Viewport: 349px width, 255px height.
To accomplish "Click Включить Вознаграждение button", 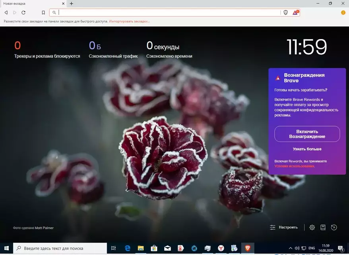I will click(307, 134).
